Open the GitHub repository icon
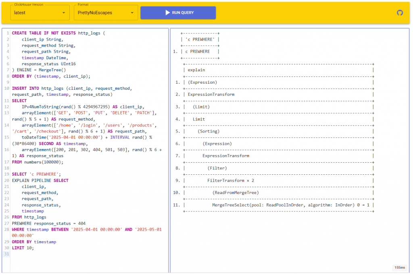The image size is (413, 275). pos(400,12)
